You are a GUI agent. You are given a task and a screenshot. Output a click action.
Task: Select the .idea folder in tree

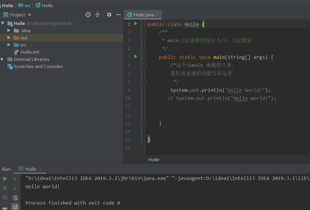(25, 31)
